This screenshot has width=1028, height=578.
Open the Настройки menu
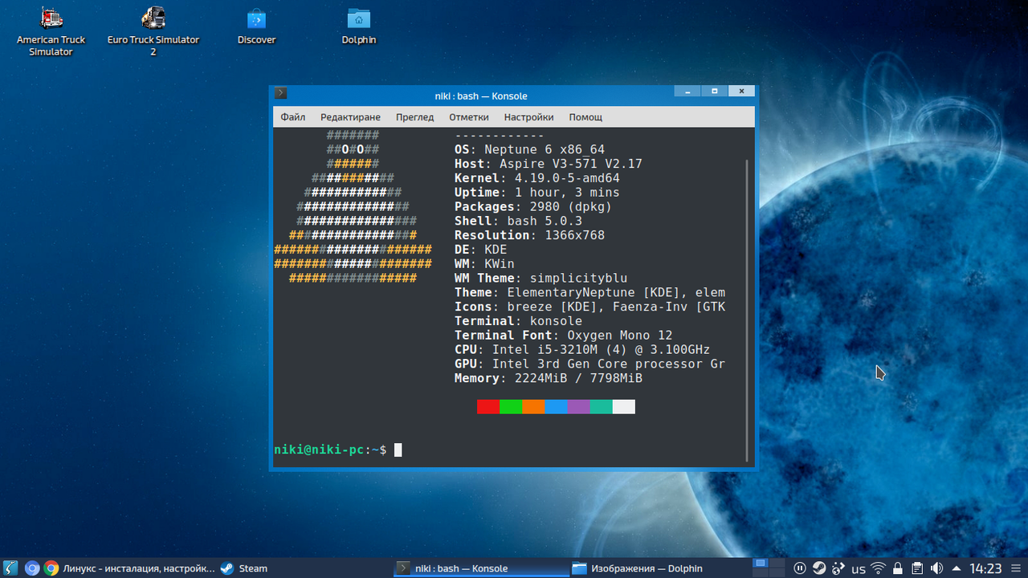[x=528, y=117]
